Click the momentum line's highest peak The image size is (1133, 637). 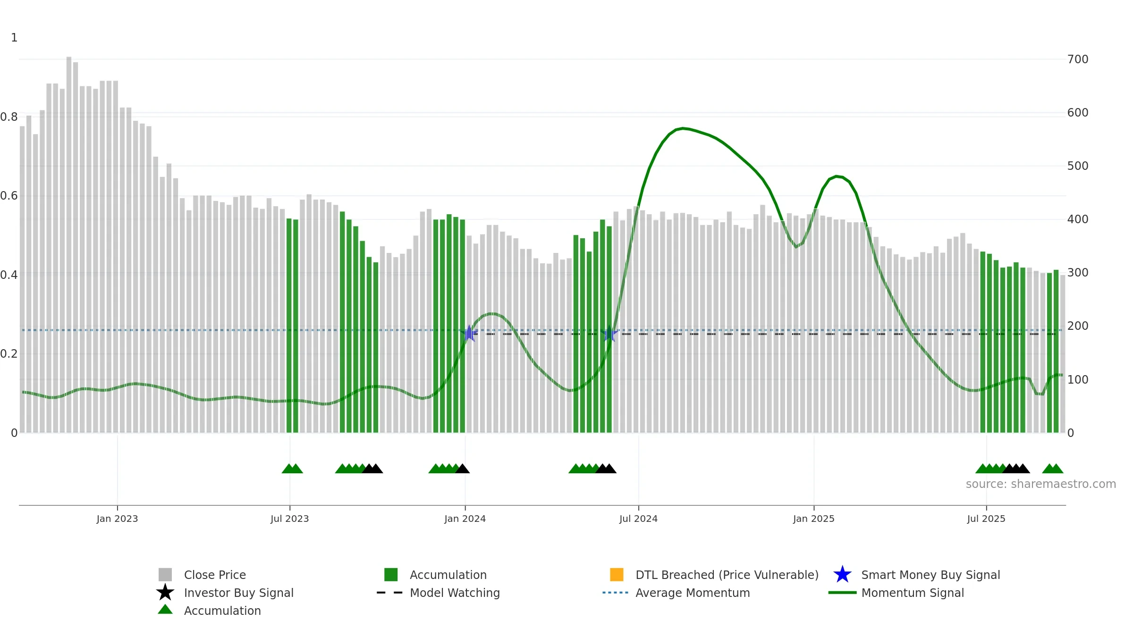(683, 128)
